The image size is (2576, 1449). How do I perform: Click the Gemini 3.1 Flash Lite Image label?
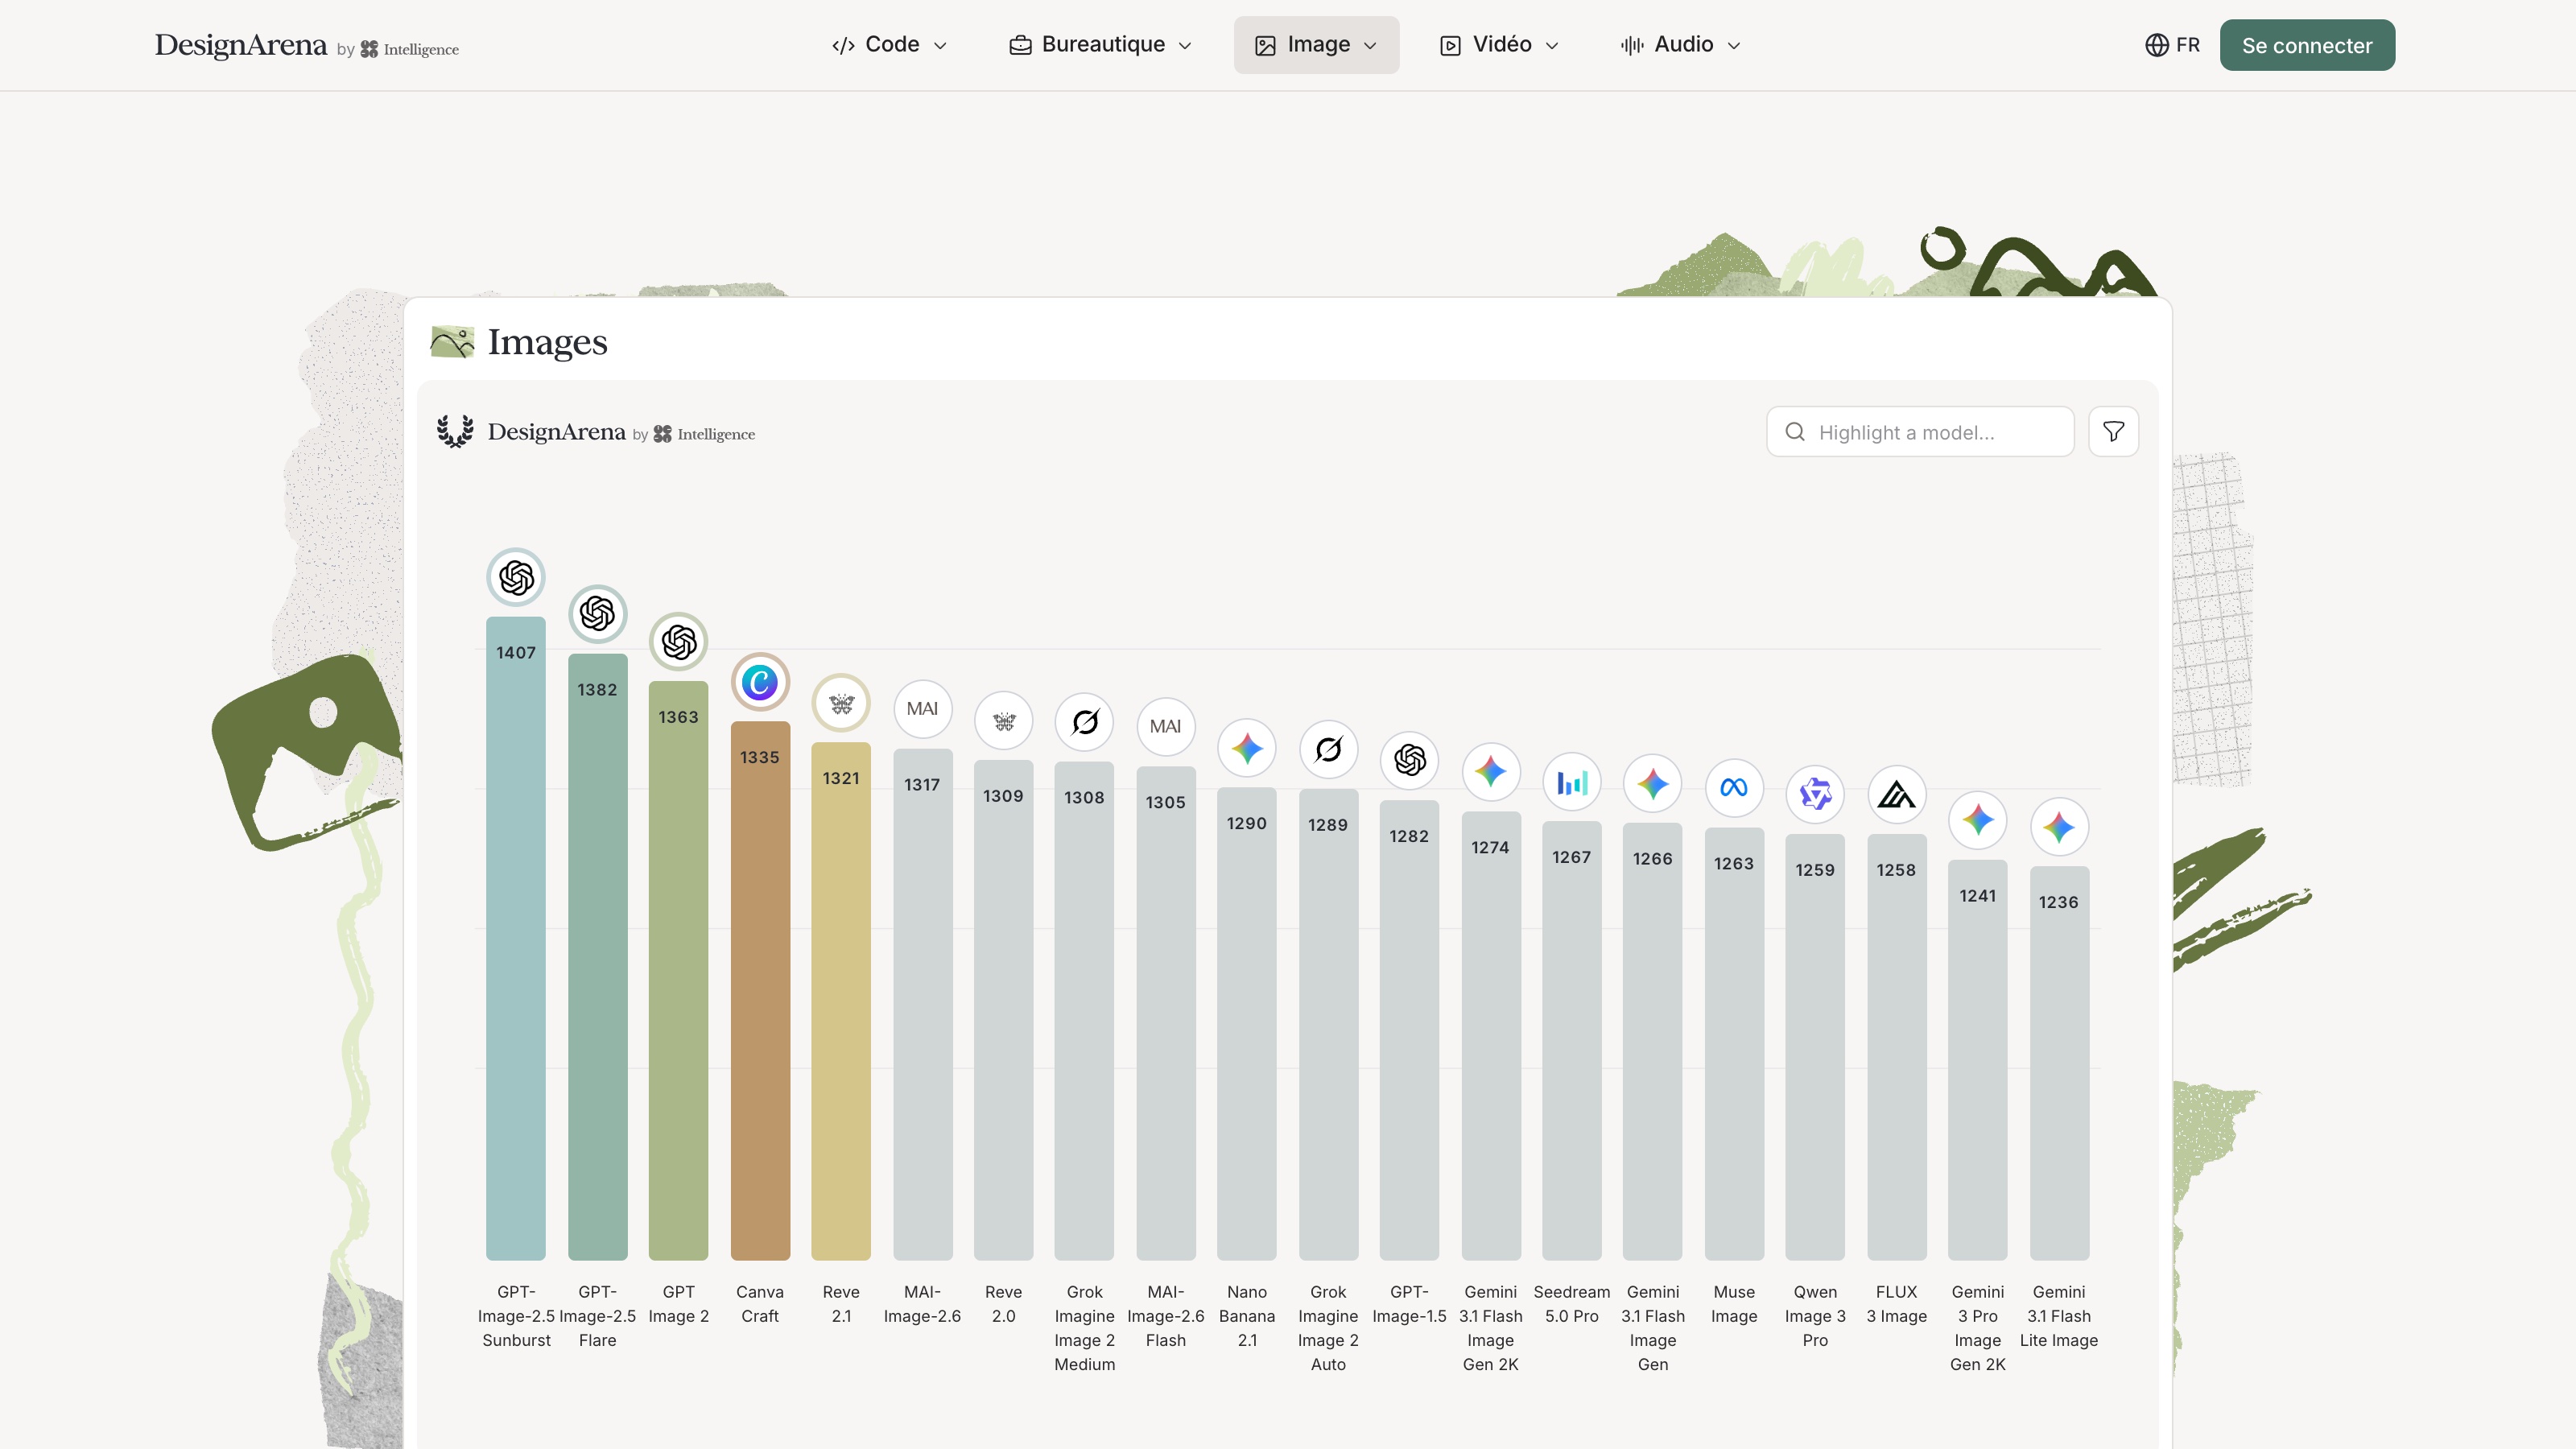click(x=2059, y=1316)
